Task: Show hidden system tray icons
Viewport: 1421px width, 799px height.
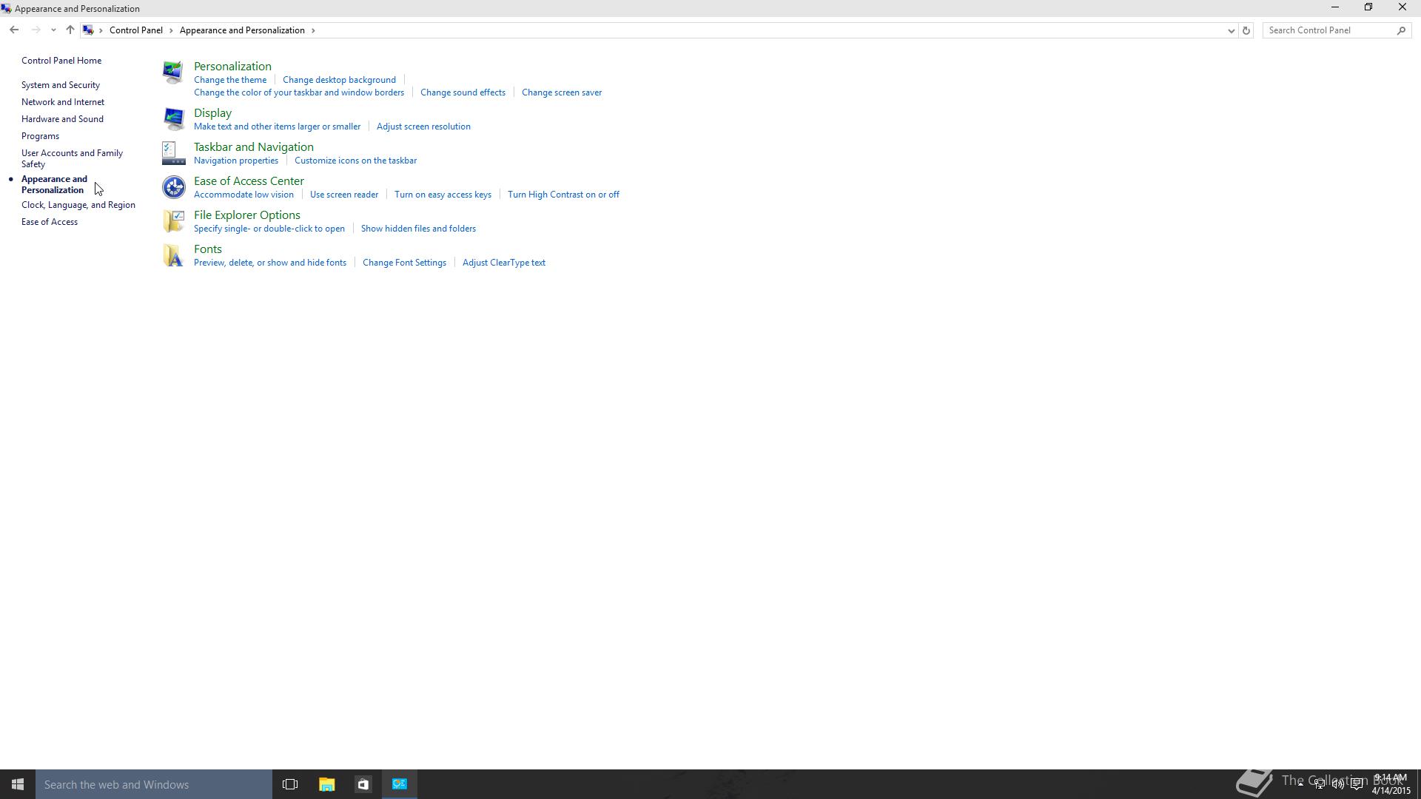Action: (1300, 783)
